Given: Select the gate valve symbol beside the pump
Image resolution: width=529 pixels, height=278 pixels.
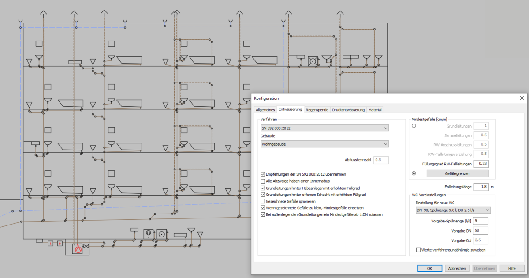Looking at the screenshot, I should coord(86,246).
